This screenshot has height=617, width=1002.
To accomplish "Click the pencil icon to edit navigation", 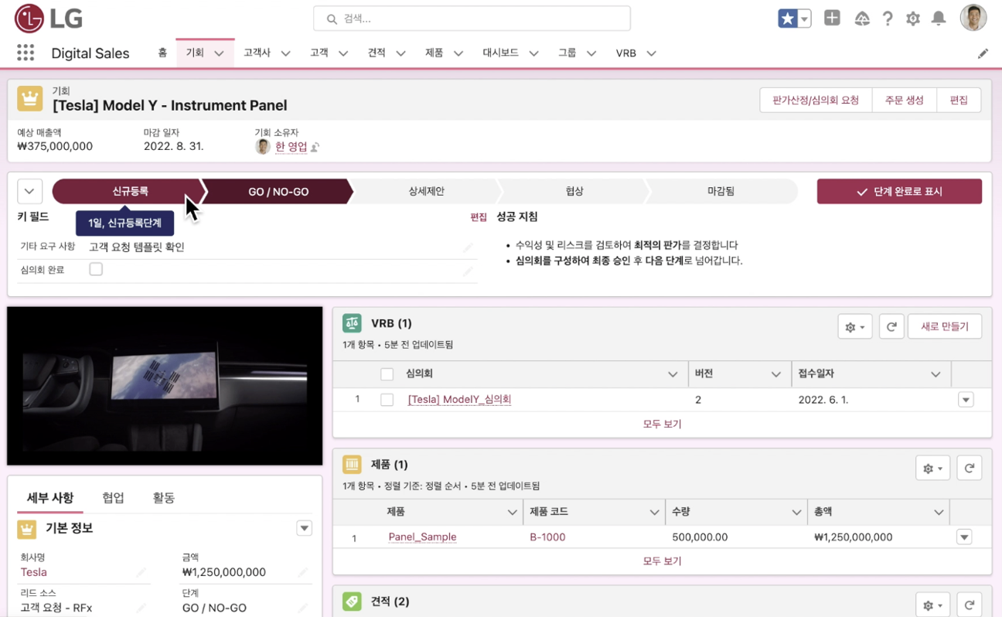I will [x=983, y=53].
